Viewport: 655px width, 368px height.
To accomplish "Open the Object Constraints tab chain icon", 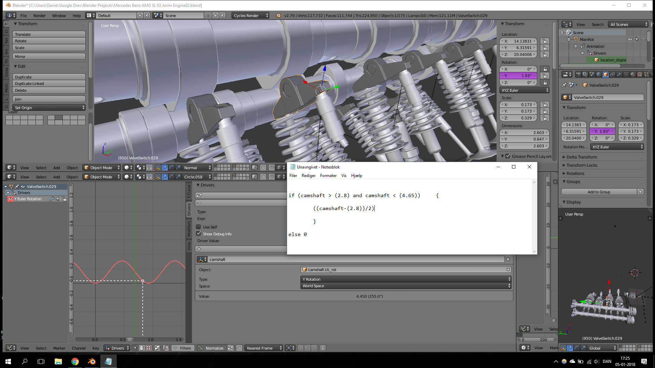I will pos(612,74).
